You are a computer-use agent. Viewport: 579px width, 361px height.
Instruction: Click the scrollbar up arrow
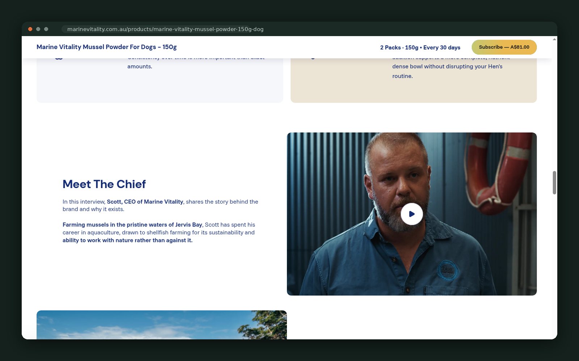pos(554,39)
